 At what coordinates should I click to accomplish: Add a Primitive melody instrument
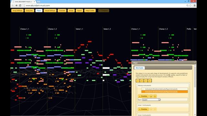[x=143, y=96]
